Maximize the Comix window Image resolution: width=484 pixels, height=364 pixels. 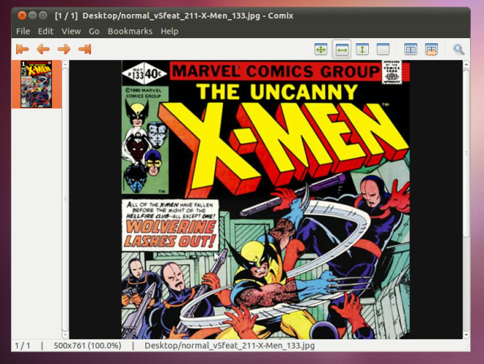point(43,15)
